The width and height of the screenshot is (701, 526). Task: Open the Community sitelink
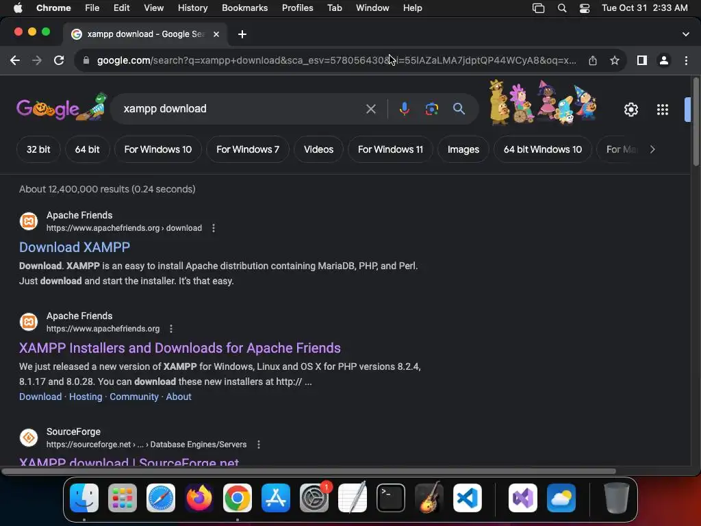coord(134,397)
